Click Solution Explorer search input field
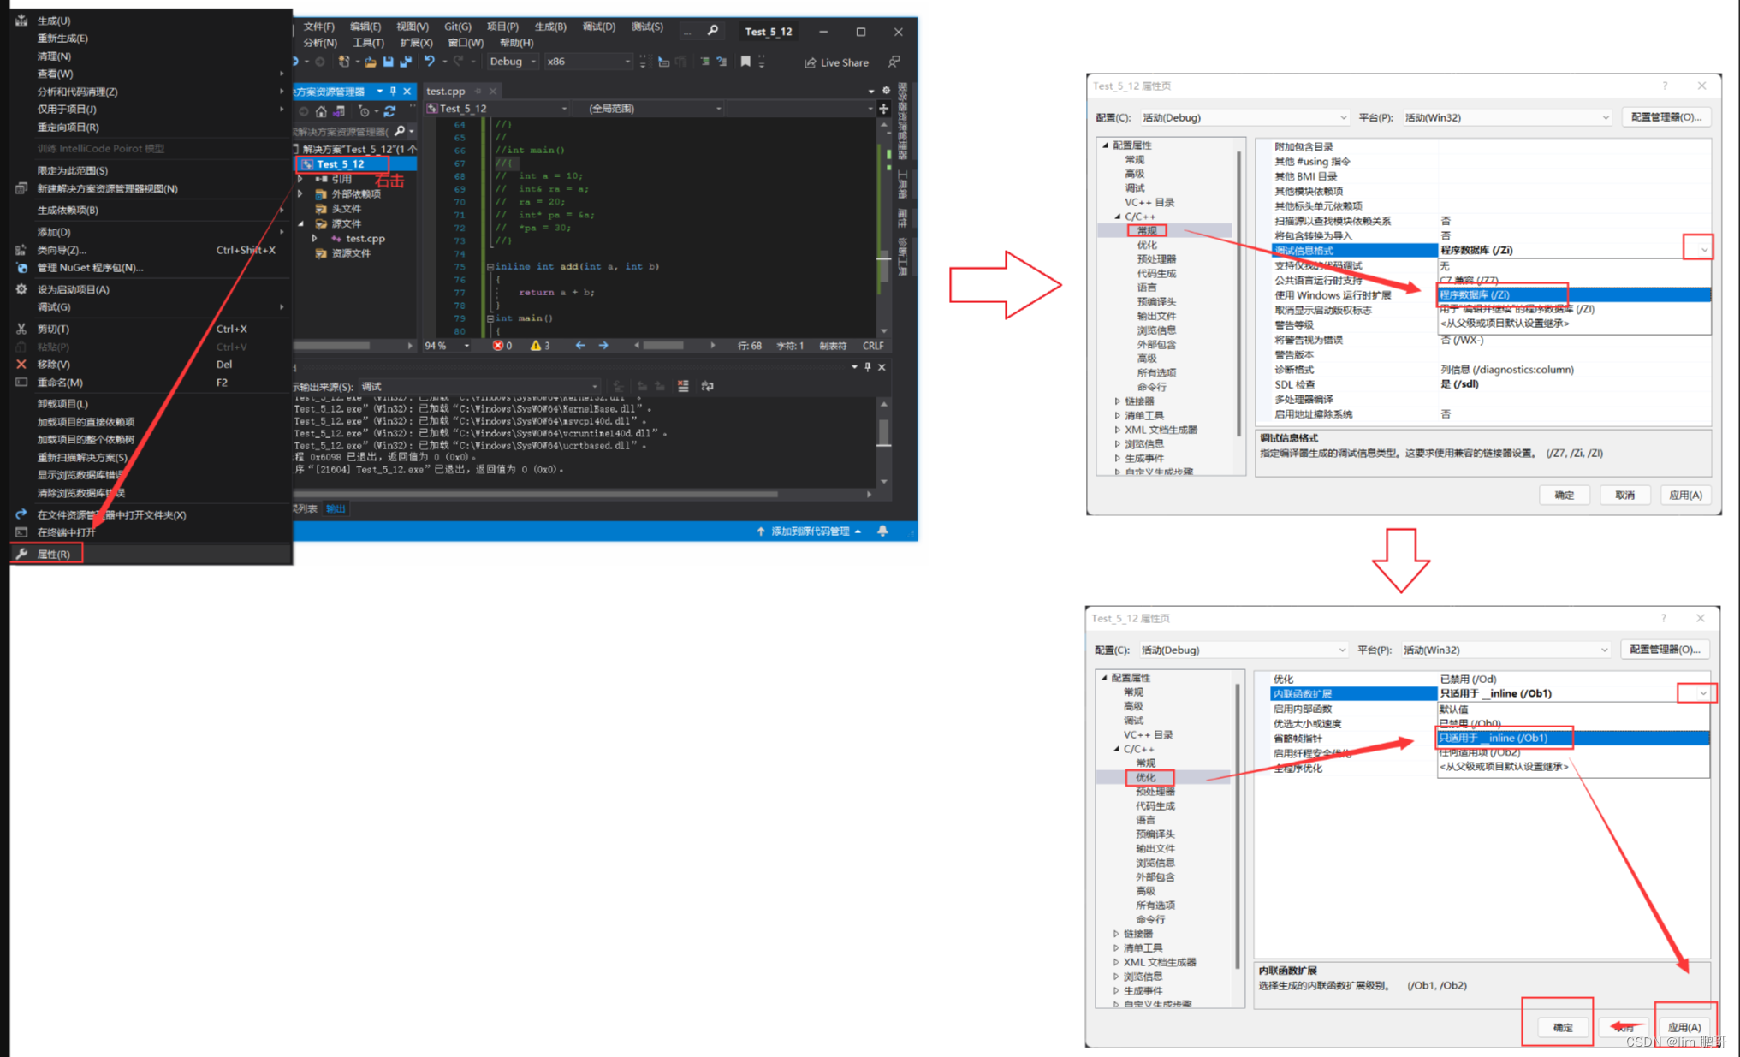The height and width of the screenshot is (1057, 1740). coord(342,132)
